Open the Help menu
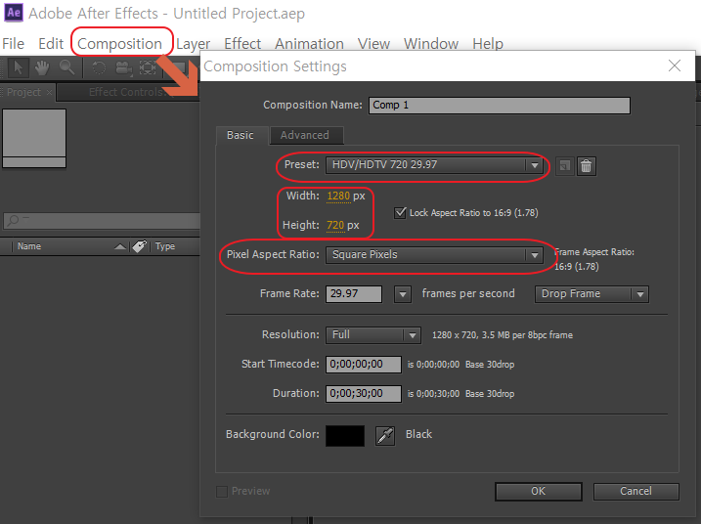 (488, 44)
